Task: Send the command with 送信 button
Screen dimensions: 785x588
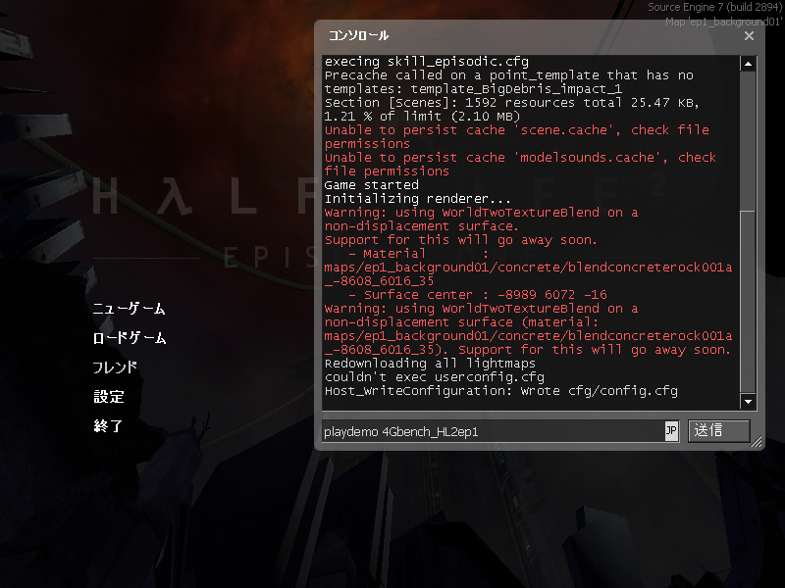Action: tap(719, 430)
